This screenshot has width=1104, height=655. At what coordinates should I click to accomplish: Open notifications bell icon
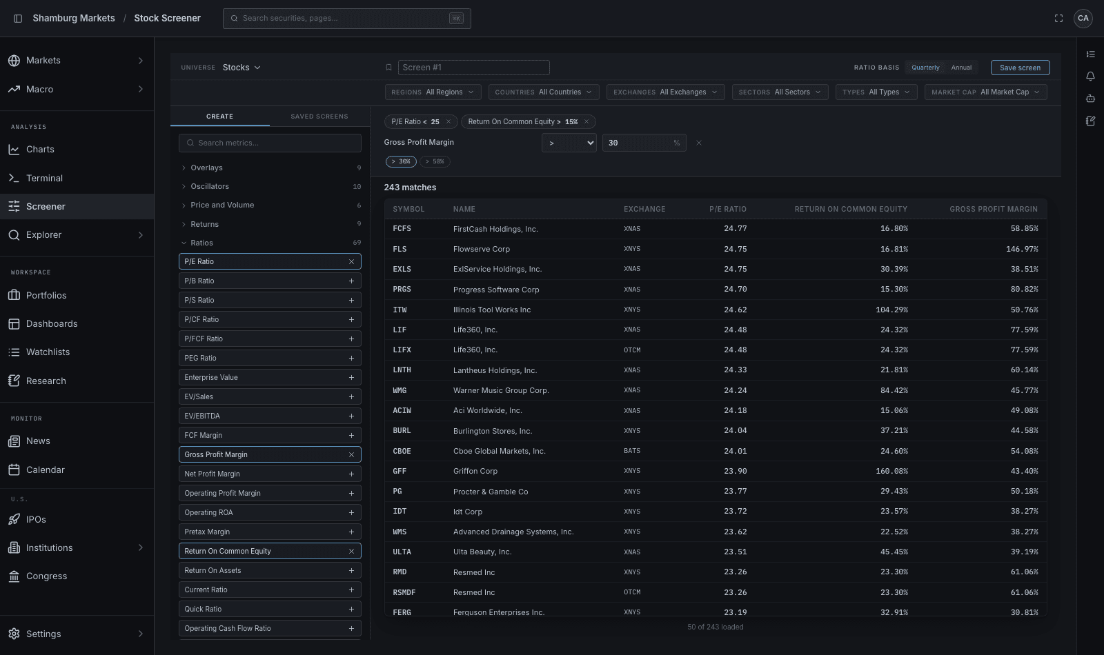pyautogui.click(x=1090, y=77)
